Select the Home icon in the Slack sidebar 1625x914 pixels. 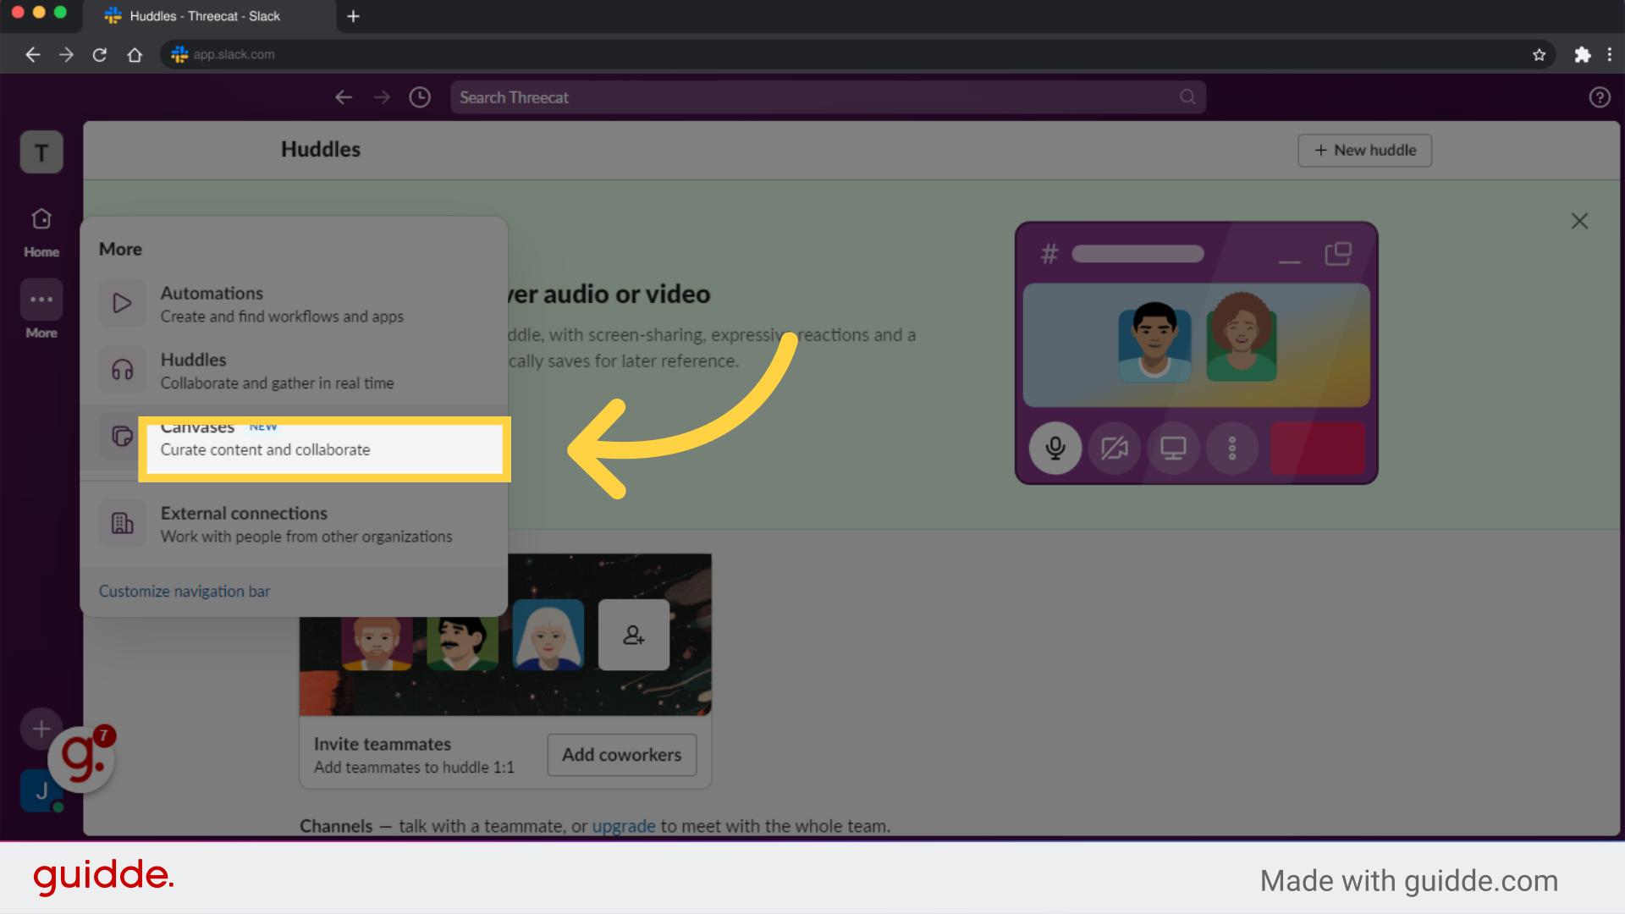click(41, 218)
